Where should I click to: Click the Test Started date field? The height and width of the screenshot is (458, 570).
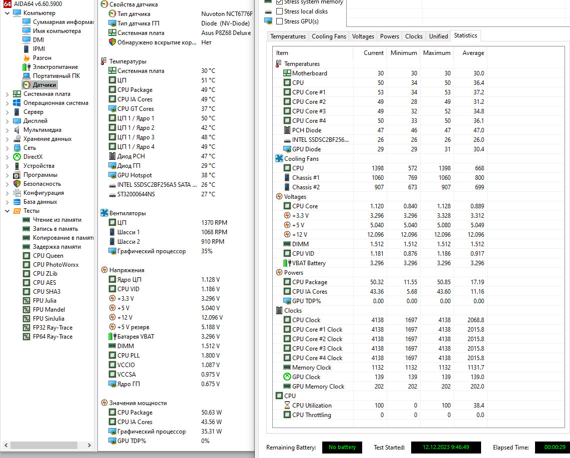click(x=446, y=447)
